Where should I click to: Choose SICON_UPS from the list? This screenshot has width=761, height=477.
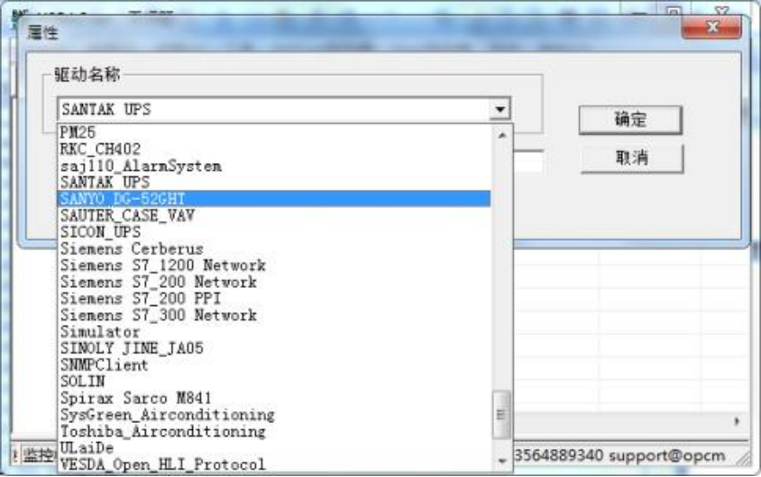[x=274, y=232]
